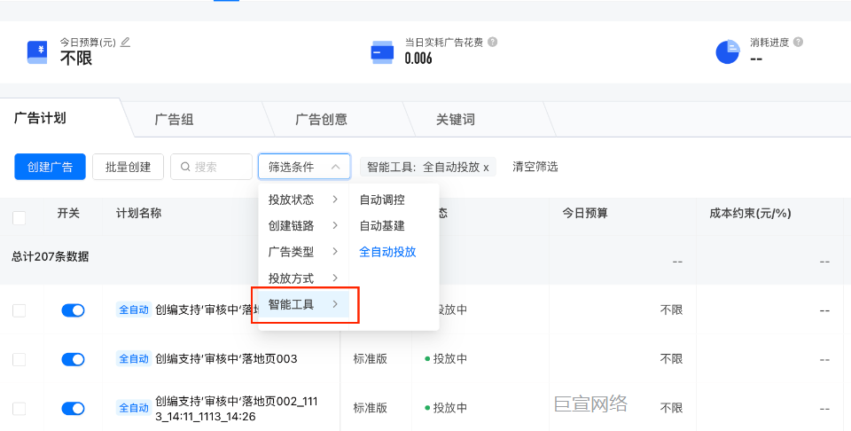This screenshot has width=851, height=431.
Task: Click the 总计207条数据 summary text
Action: tap(51, 257)
